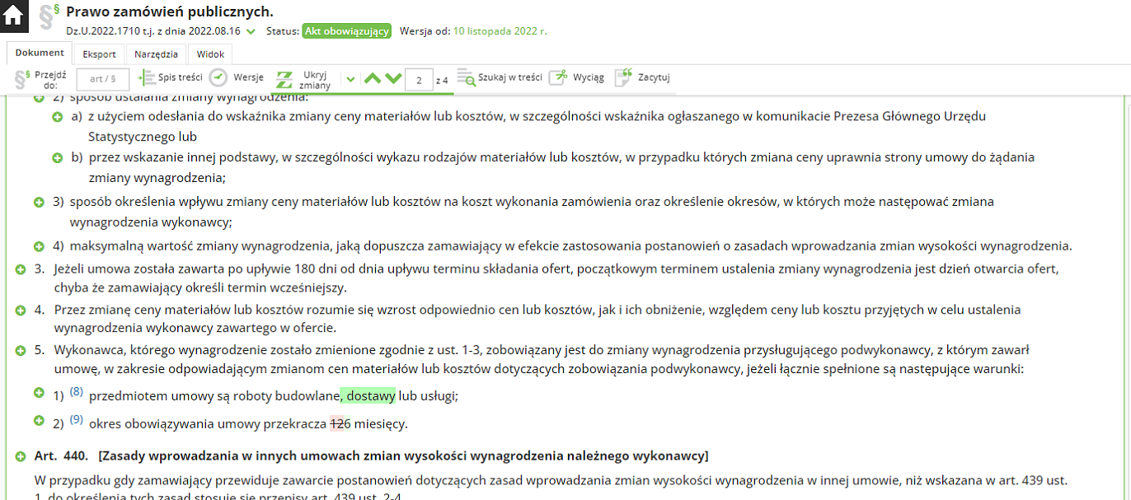
Task: Open the Widok tab
Action: coord(210,54)
